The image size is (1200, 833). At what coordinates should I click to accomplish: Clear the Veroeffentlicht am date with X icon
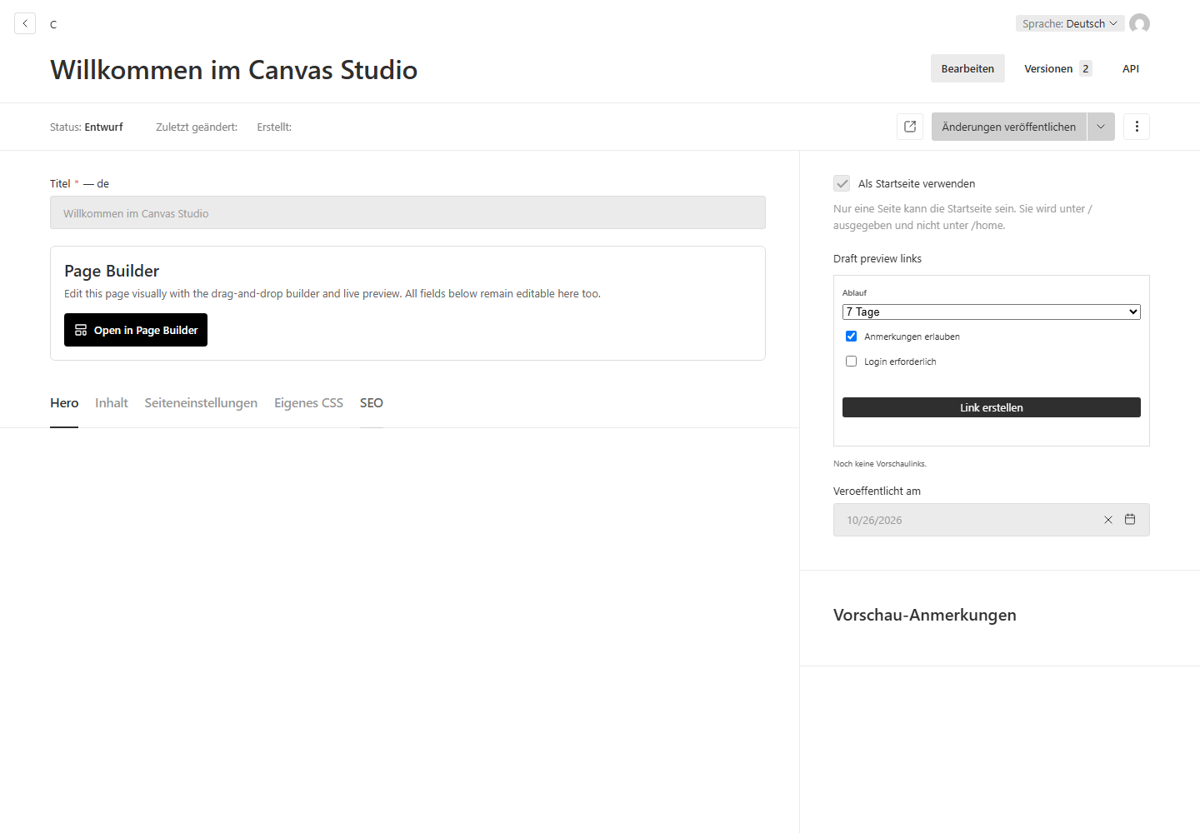tap(1108, 520)
